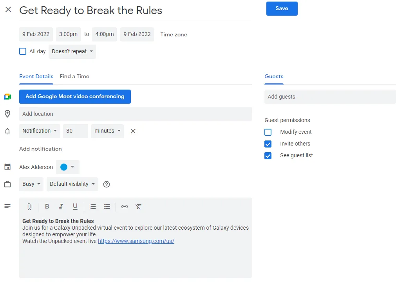396x286 pixels.
Task: Uncheck the Invite others permission
Action: (x=268, y=144)
